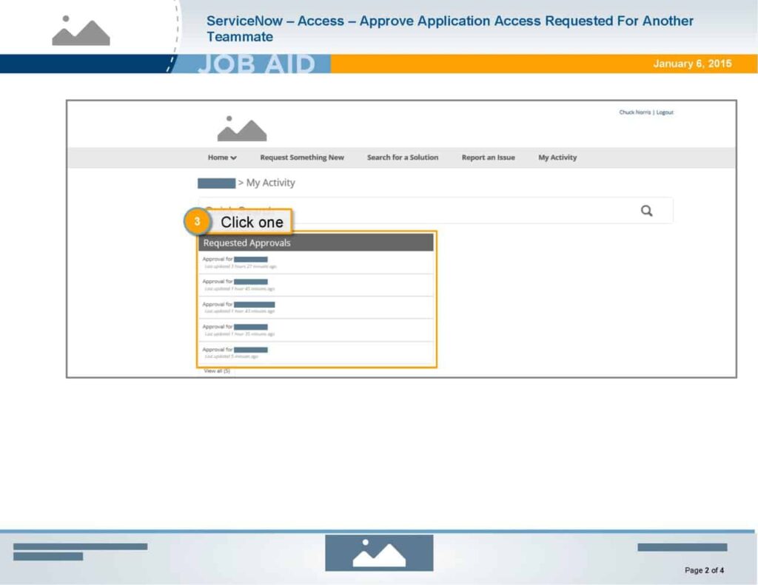Click the orange step 3 badge

coord(198,221)
